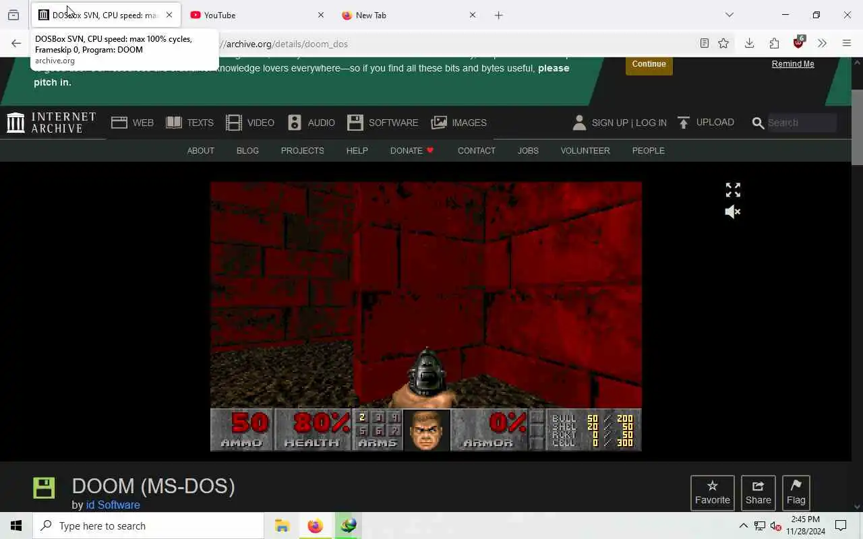Open the Firefox application menu

tap(847, 43)
